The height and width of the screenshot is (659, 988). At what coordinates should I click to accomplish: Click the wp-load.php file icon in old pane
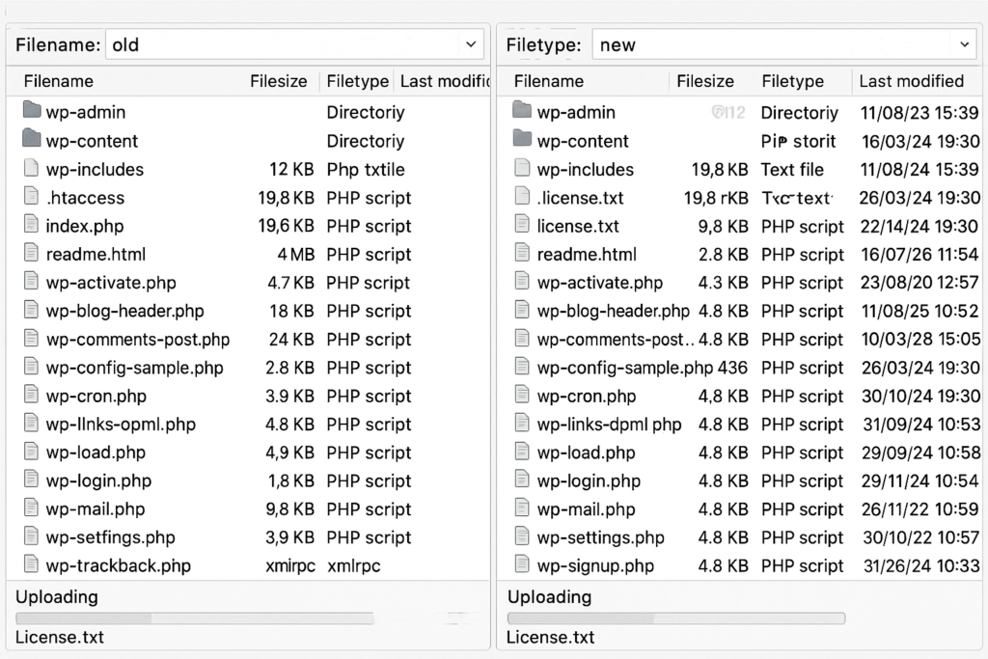click(31, 452)
